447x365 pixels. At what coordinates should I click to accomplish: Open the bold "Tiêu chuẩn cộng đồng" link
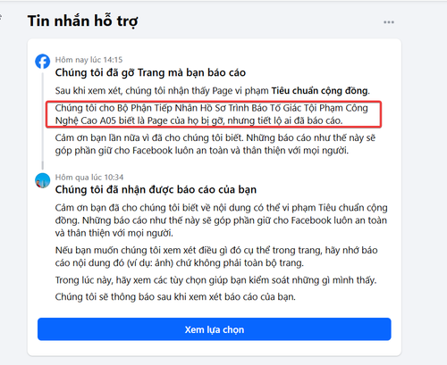(x=319, y=90)
